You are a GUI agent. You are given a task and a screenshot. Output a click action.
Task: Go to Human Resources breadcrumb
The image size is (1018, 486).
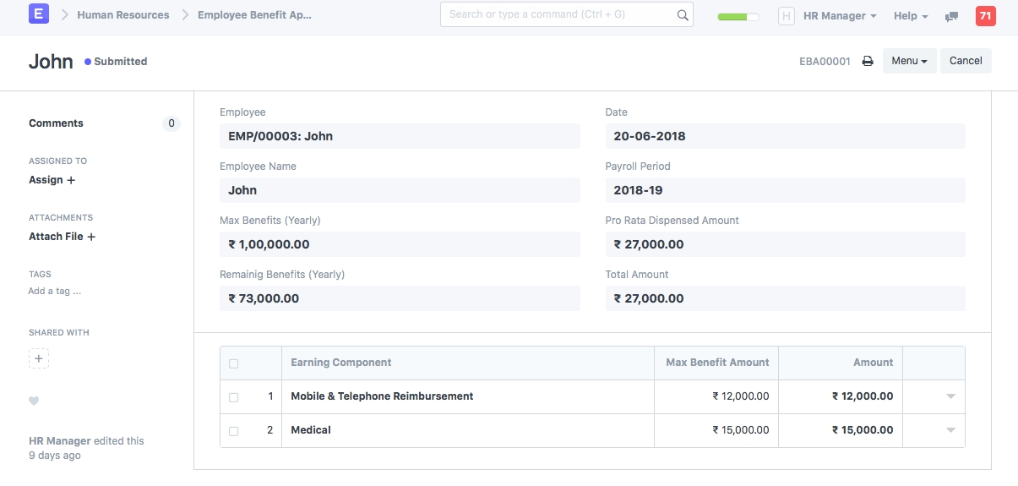click(122, 15)
